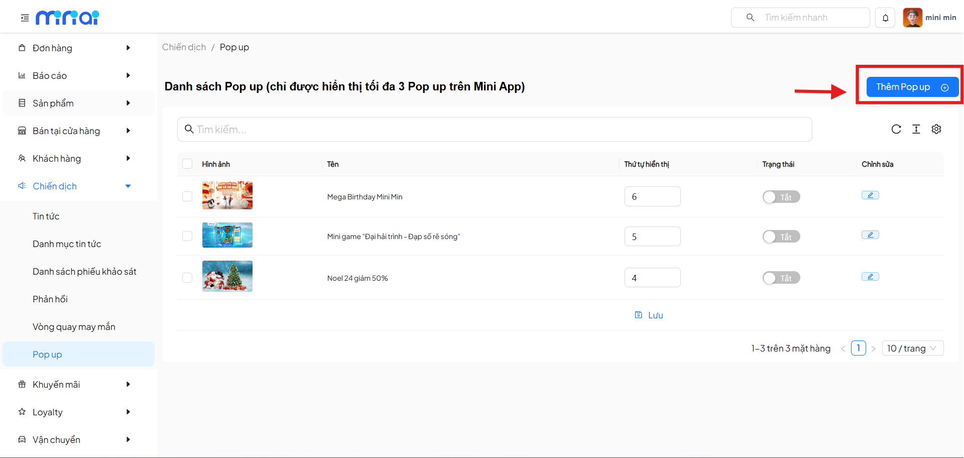
Task: Click the refresh table icon
Action: tap(896, 129)
